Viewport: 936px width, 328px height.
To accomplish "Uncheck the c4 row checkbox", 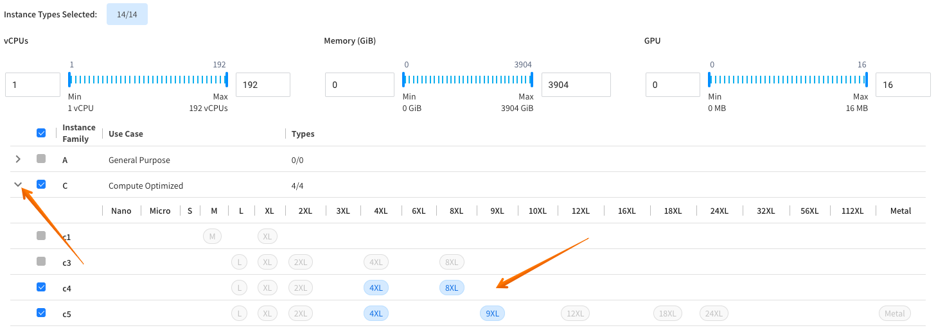I will pyautogui.click(x=41, y=287).
